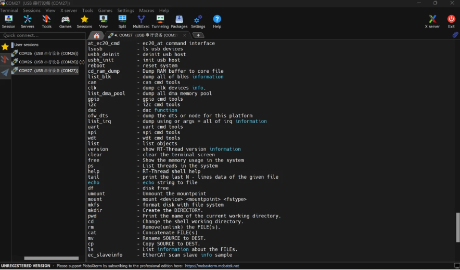The image size is (460, 270).
Task: Open the Session toolbar icon
Action: (8, 22)
